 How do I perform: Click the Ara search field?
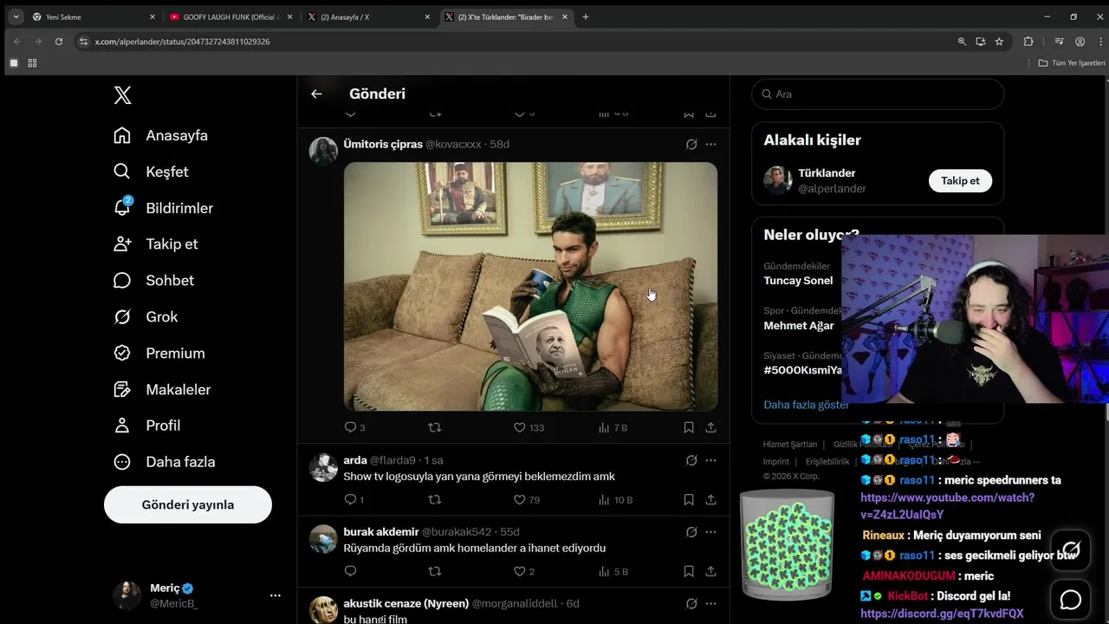(878, 94)
